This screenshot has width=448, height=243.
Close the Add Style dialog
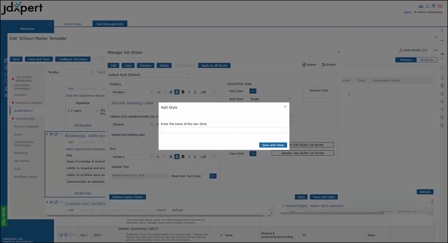coord(285,106)
